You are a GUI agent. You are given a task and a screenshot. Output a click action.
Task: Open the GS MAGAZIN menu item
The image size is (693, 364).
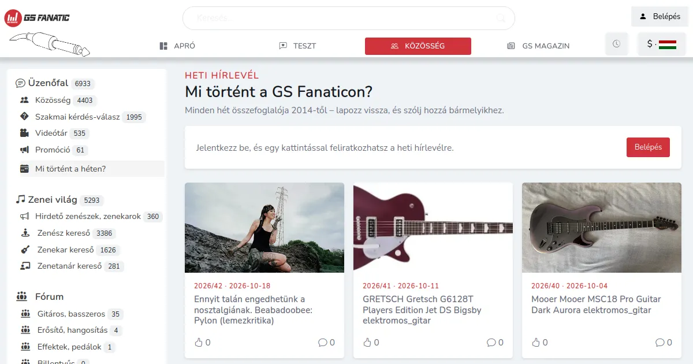tap(538, 46)
